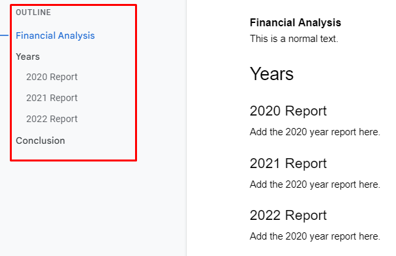Click the 2020 Report heading in document body

(288, 111)
